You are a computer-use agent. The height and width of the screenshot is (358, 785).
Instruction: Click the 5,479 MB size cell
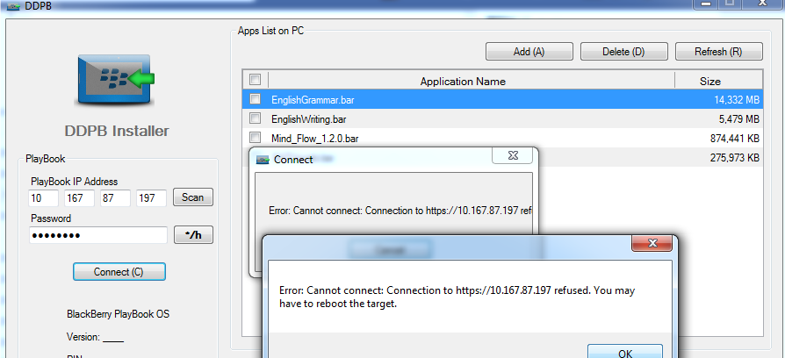(x=740, y=119)
